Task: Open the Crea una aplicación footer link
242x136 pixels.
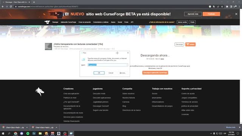Action: (71, 94)
